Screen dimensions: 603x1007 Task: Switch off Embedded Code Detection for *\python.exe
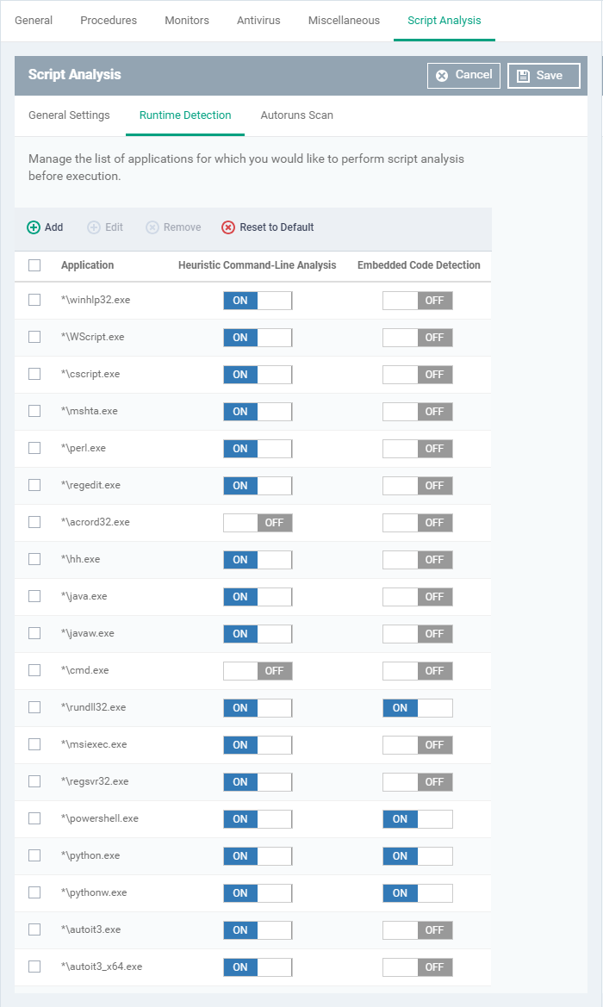pyautogui.click(x=418, y=855)
